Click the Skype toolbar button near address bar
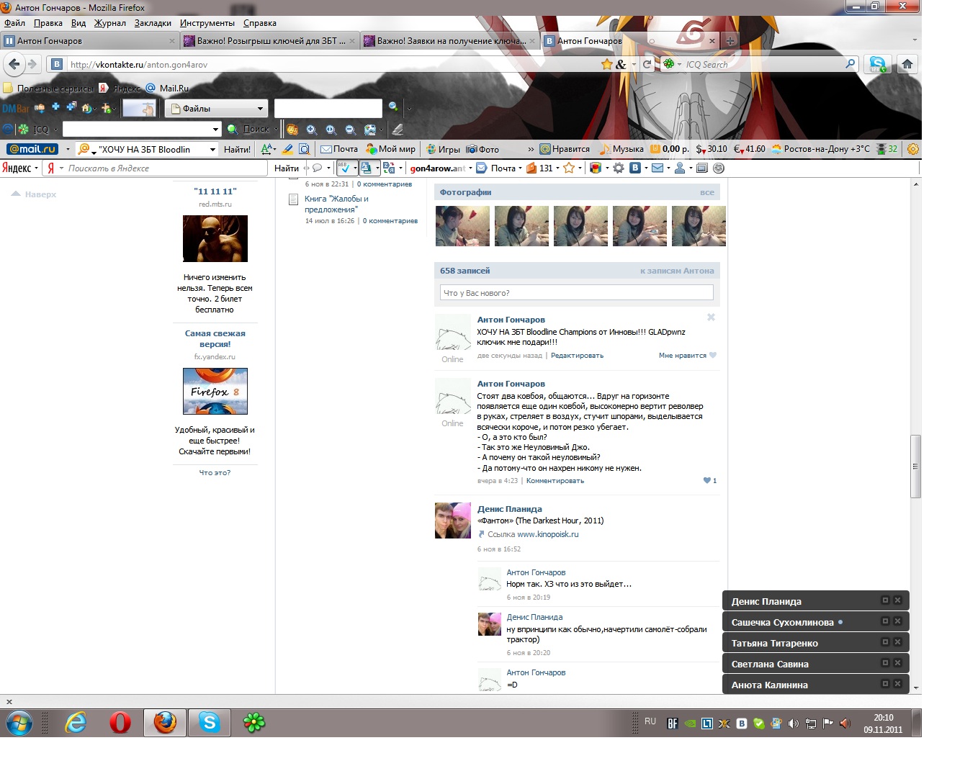The width and height of the screenshot is (965, 766). pos(878,64)
